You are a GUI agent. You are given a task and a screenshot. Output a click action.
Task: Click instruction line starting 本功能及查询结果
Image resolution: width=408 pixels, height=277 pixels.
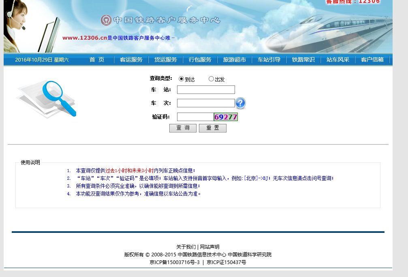point(138,194)
